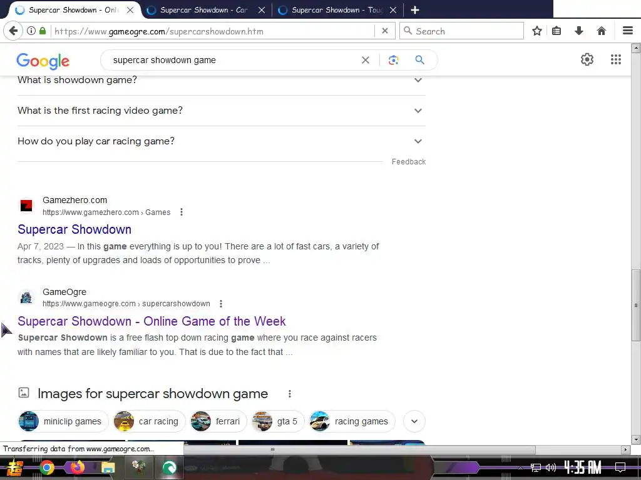
Task: Open Google settings gear icon
Action: [x=587, y=59]
